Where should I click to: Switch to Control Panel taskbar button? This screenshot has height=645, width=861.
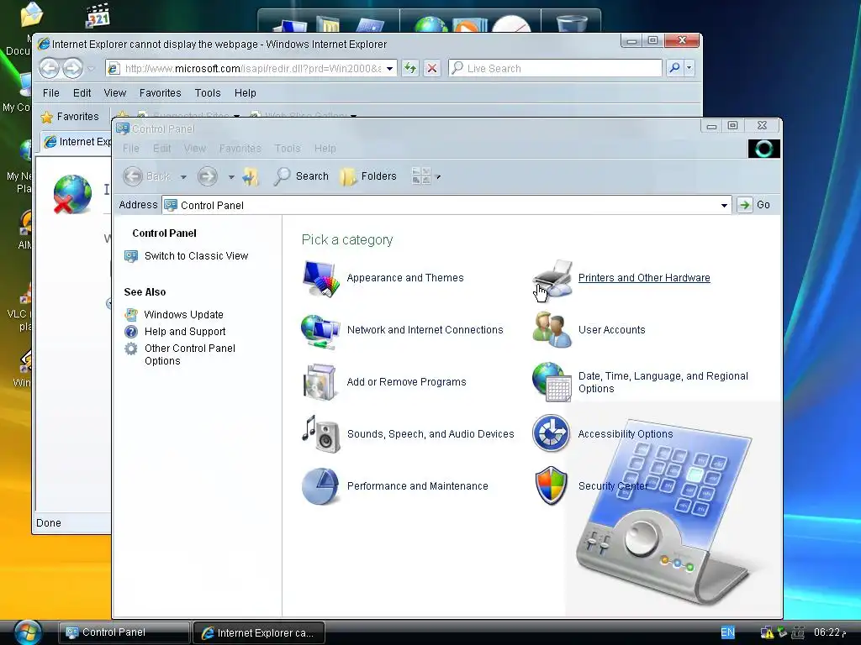(124, 632)
